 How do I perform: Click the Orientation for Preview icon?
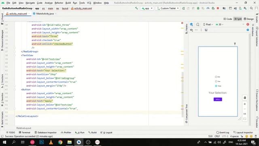pos(198,24)
